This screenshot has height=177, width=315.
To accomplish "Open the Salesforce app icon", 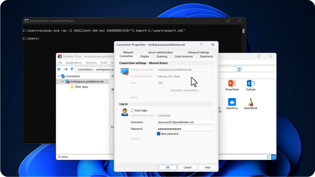I will pos(232,102).
